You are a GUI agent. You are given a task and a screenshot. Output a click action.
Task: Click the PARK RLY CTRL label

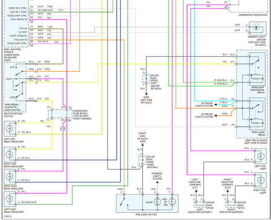coord(18,8)
